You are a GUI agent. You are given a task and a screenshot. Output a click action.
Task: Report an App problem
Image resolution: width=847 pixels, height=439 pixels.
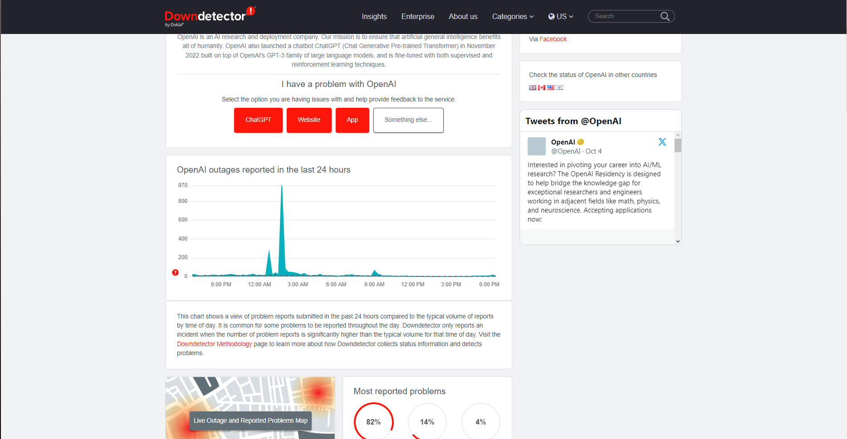pos(353,120)
